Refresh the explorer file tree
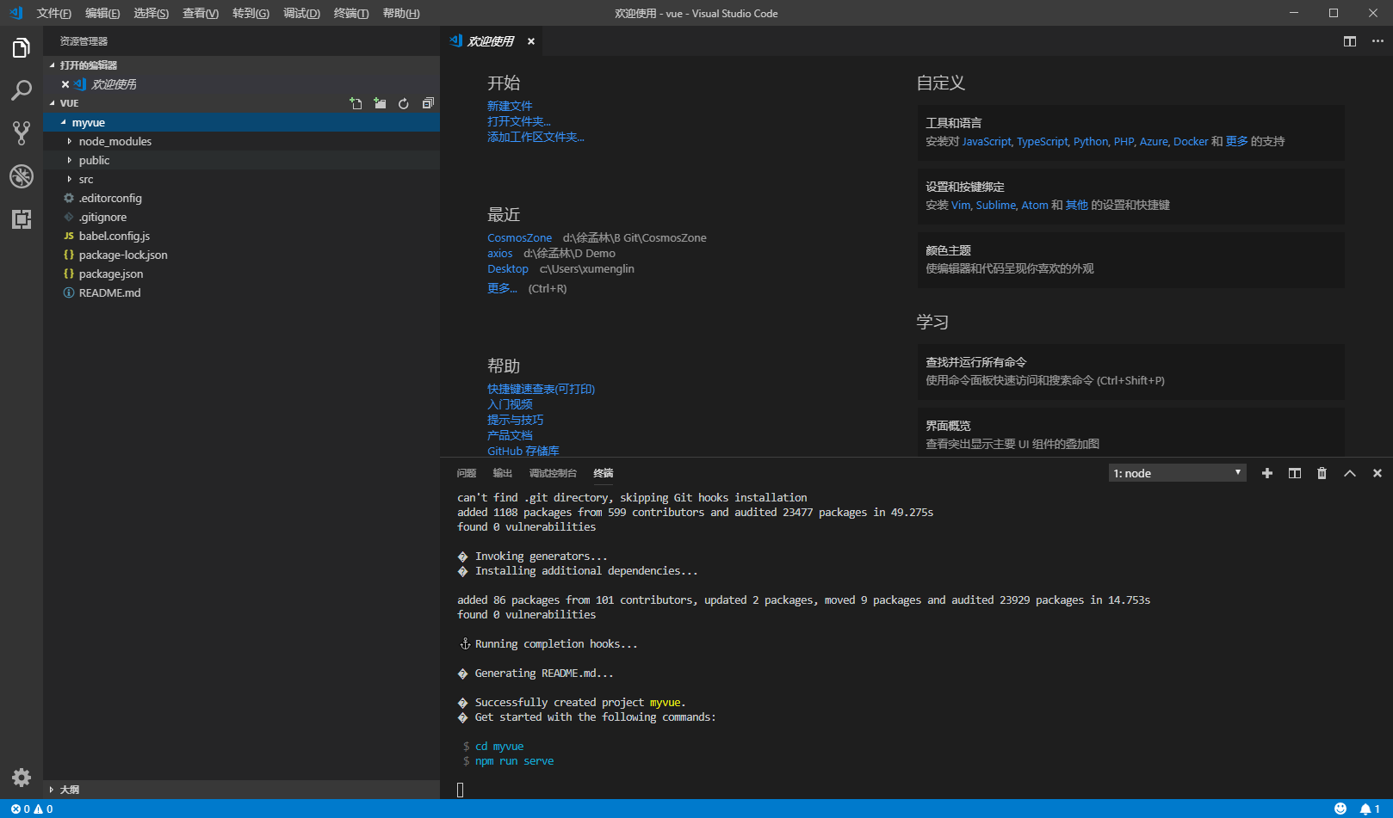This screenshot has height=818, width=1393. pyautogui.click(x=404, y=103)
